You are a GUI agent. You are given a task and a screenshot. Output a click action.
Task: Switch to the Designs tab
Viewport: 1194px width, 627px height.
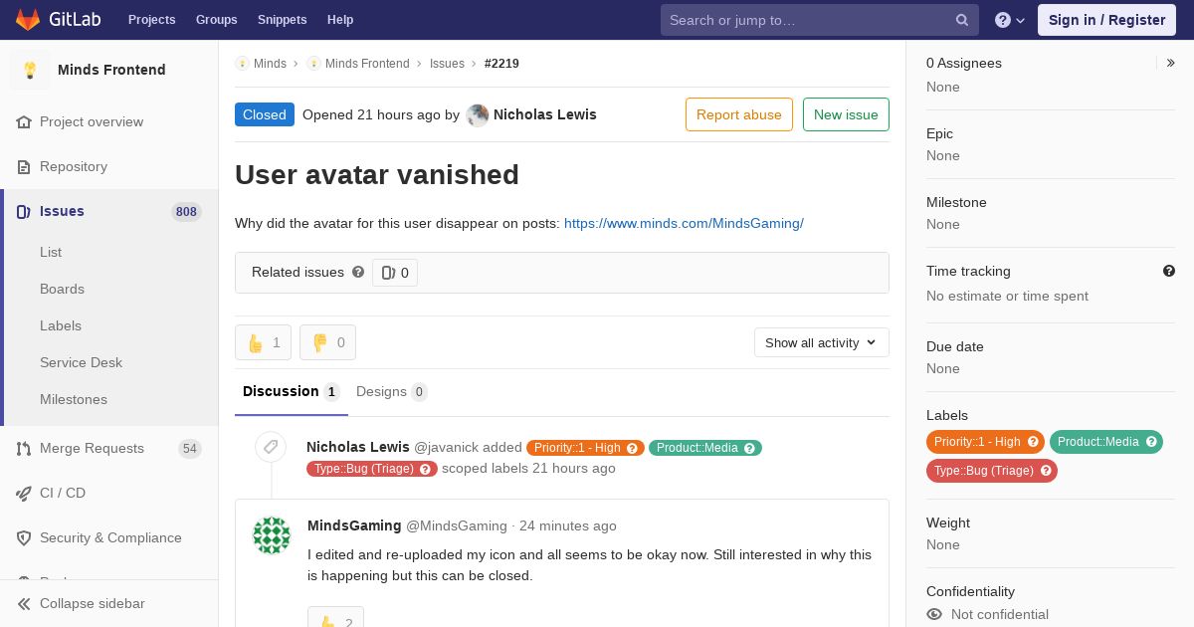coord(392,391)
